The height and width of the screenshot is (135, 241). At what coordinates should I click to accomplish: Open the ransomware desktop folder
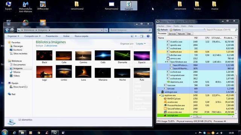(180, 6)
